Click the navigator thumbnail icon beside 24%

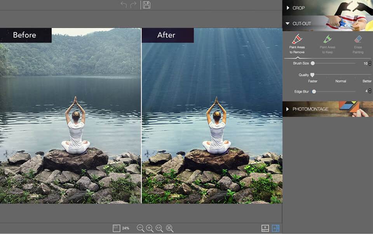click(116, 228)
